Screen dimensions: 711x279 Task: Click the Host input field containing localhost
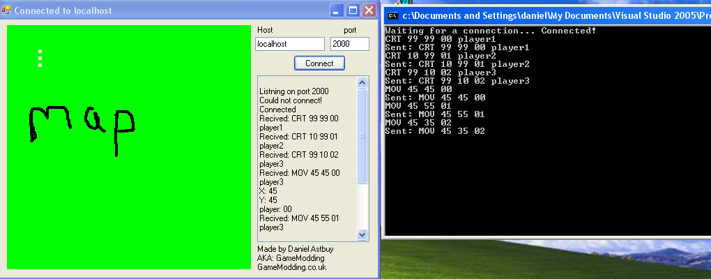coord(289,44)
